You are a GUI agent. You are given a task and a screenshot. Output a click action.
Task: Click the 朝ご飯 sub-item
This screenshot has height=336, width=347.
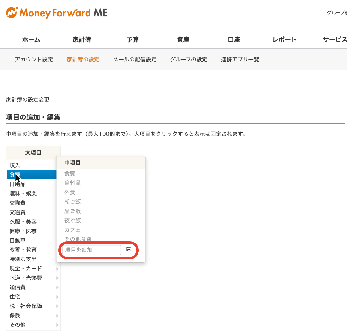[x=72, y=202]
